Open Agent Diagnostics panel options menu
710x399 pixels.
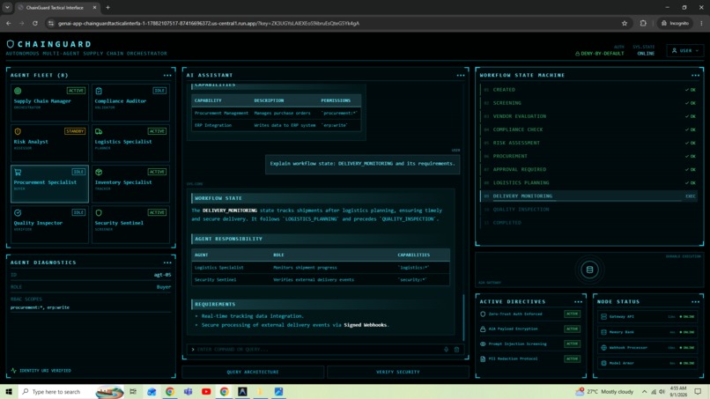click(167, 262)
